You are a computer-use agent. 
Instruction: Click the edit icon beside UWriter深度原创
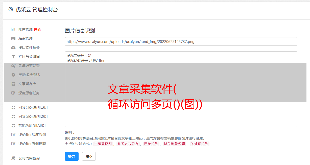[x=13, y=135]
